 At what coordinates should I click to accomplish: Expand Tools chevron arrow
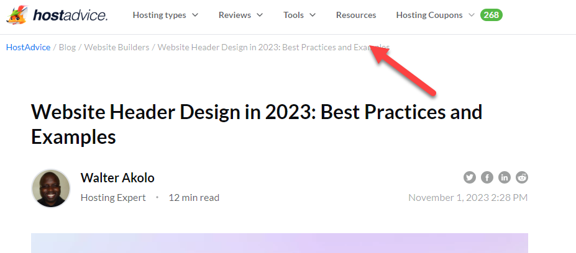click(313, 15)
